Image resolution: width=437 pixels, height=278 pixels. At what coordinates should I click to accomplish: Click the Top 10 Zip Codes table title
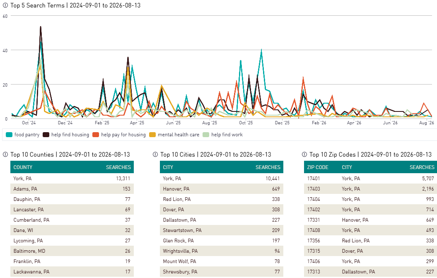coord(370,155)
